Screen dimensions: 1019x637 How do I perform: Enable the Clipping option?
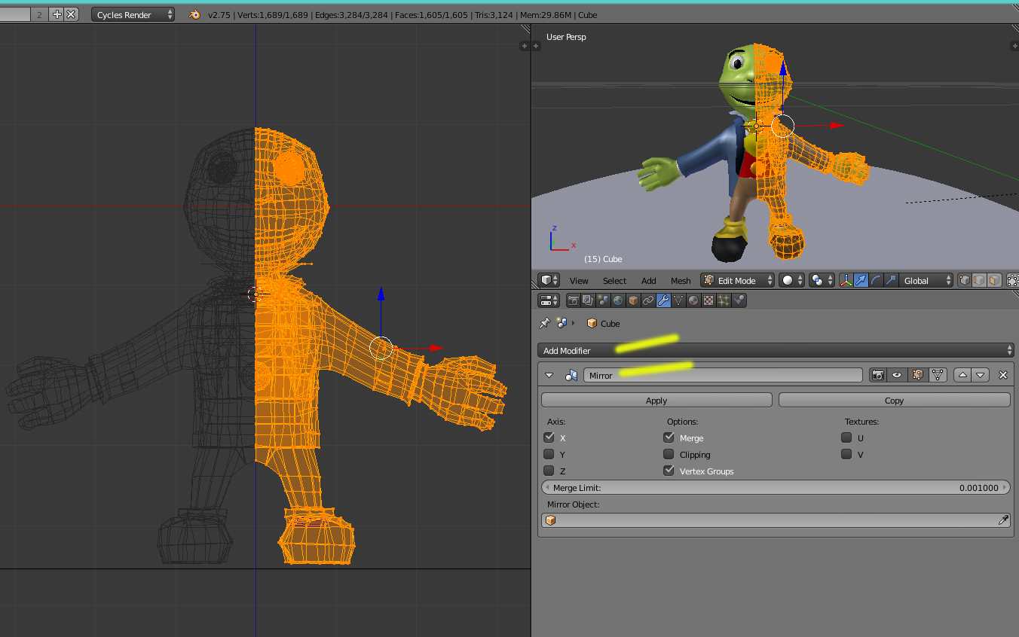(669, 454)
